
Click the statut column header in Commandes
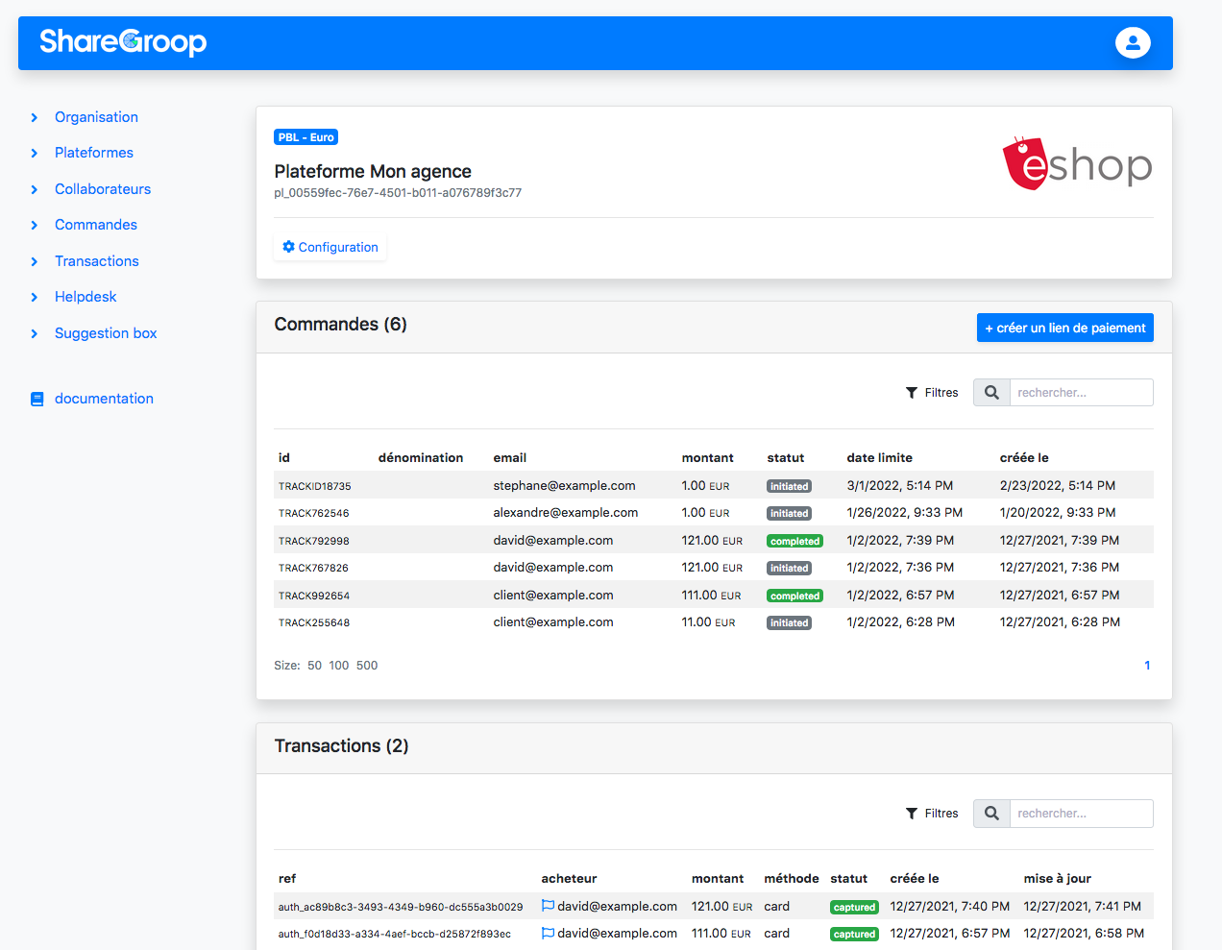coord(786,458)
